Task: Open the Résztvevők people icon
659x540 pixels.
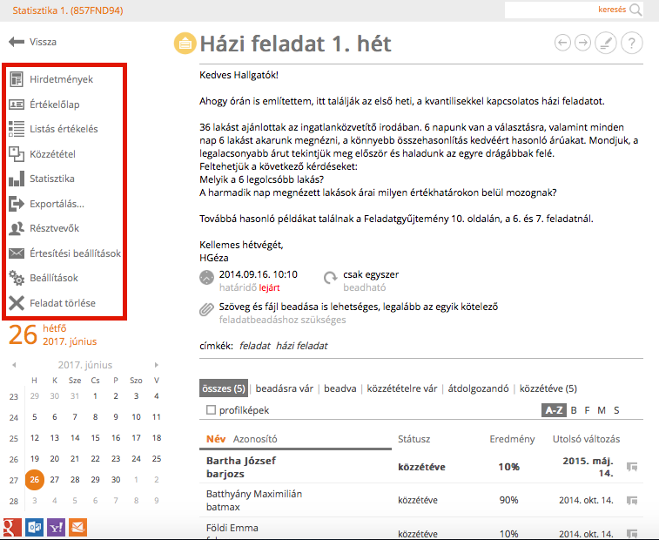Action: click(x=17, y=228)
